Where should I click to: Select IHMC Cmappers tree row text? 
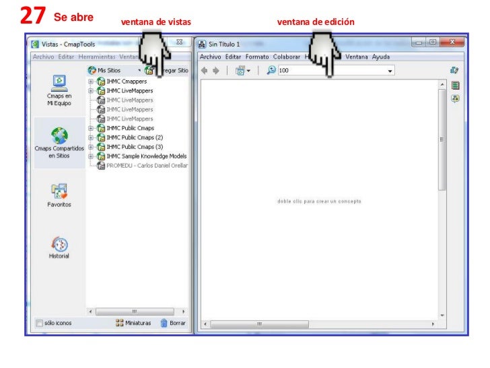127,82
